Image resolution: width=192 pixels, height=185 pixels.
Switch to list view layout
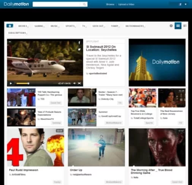tap(185, 26)
